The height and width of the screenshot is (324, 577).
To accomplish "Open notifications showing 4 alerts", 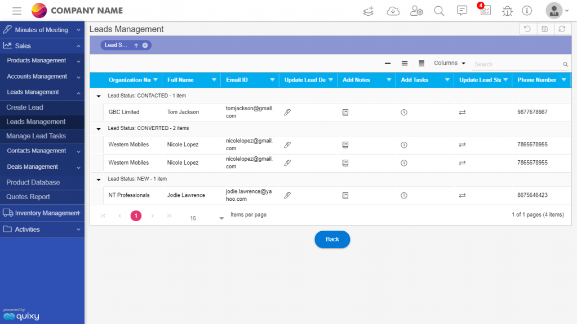I will coord(485,11).
